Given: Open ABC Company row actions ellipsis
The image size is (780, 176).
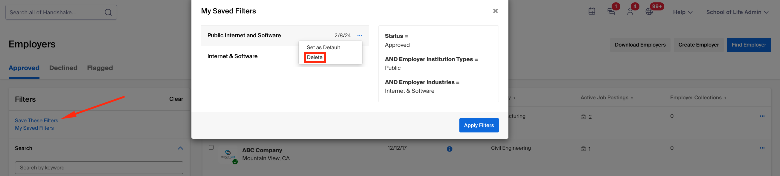Looking at the screenshot, I should coord(762,148).
